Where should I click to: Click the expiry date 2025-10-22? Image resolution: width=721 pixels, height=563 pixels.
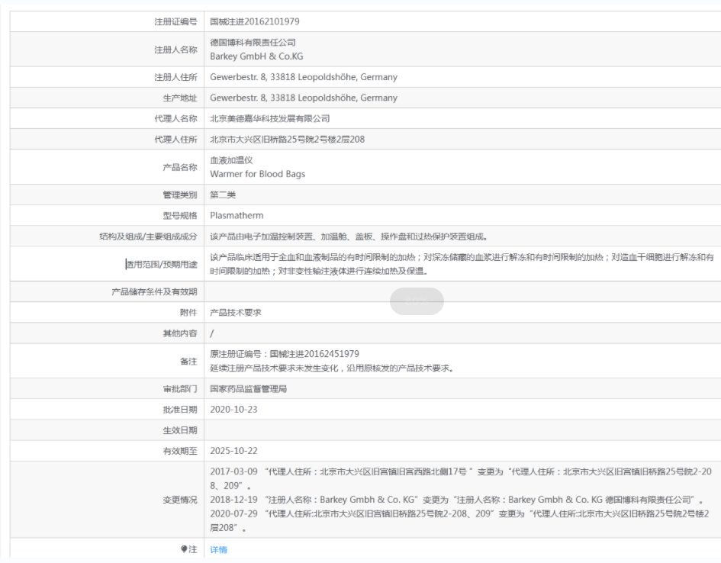[x=232, y=451]
